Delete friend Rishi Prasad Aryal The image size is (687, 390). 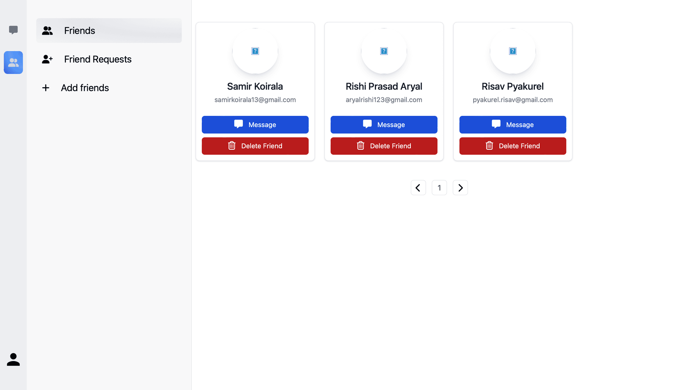pyautogui.click(x=384, y=146)
